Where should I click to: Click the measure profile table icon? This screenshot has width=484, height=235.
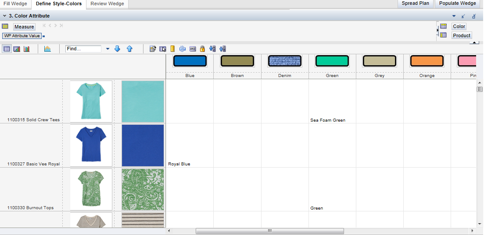click(x=153, y=49)
